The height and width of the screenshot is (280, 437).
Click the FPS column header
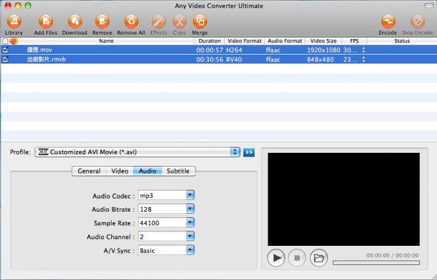[x=354, y=41]
